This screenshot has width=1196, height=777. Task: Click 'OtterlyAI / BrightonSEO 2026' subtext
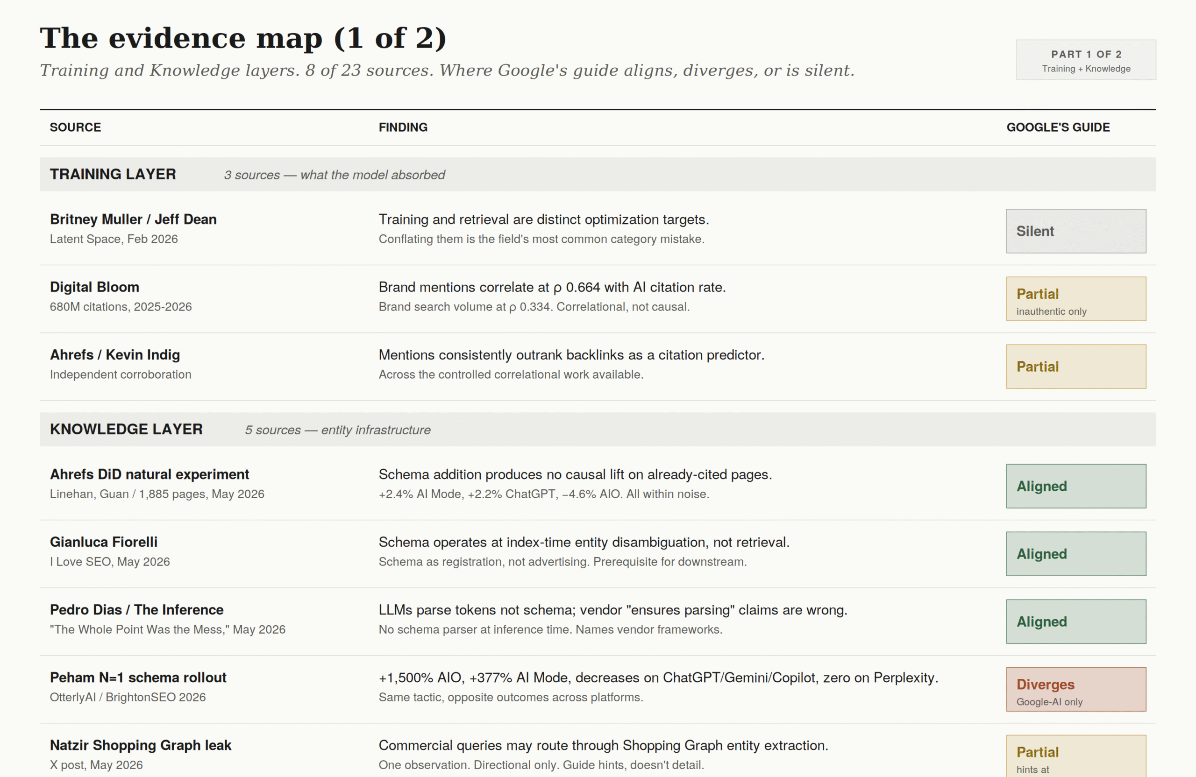click(x=128, y=698)
